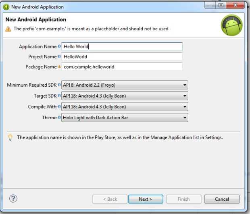Click the info icon beside Compile With

[x=59, y=106]
